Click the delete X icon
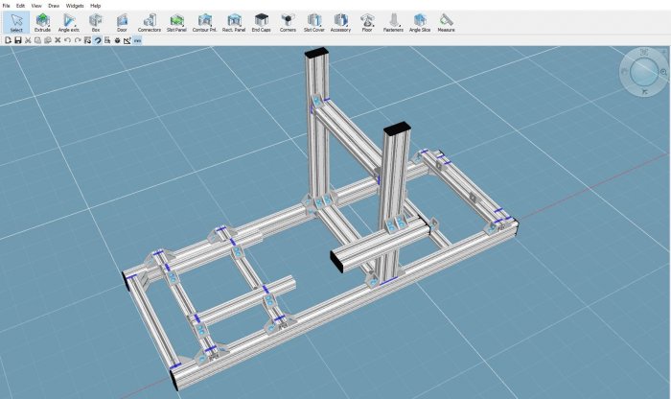Screen dimensions: 671x399 click(x=58, y=40)
